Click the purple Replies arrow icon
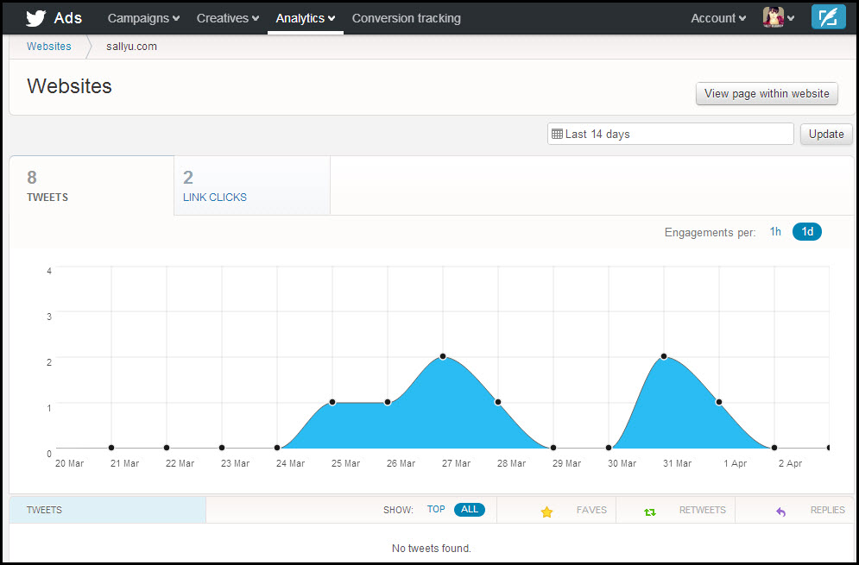The height and width of the screenshot is (565, 859). [x=781, y=512]
